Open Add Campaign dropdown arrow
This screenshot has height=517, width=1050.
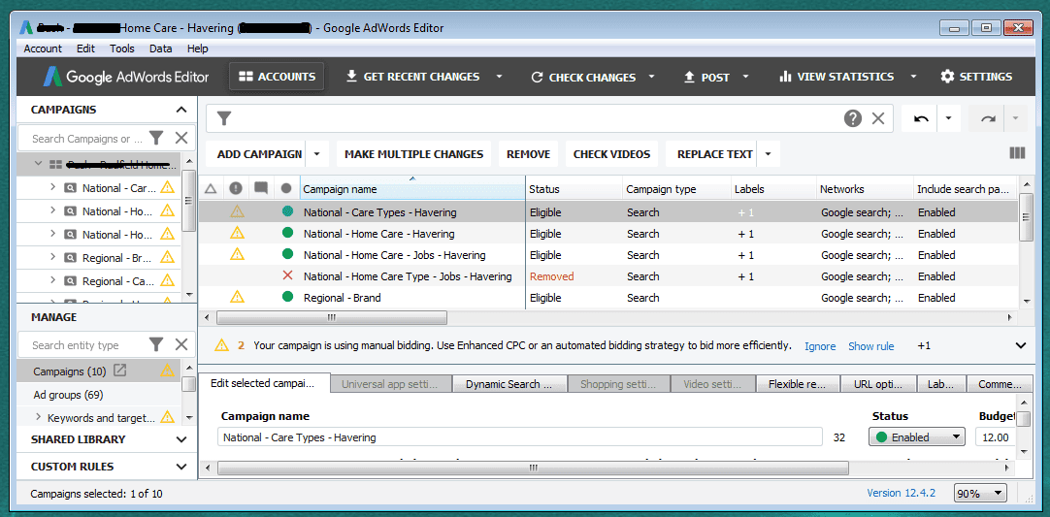click(316, 154)
